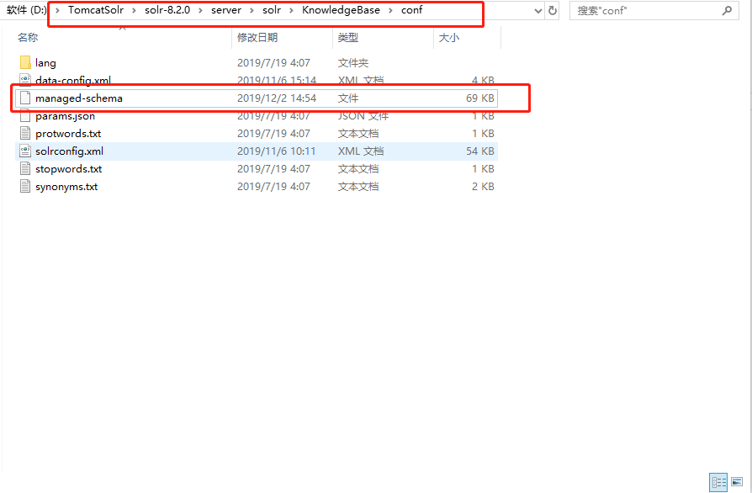Click the stopwords.txt file icon
The height and width of the screenshot is (493, 752).
[25, 169]
